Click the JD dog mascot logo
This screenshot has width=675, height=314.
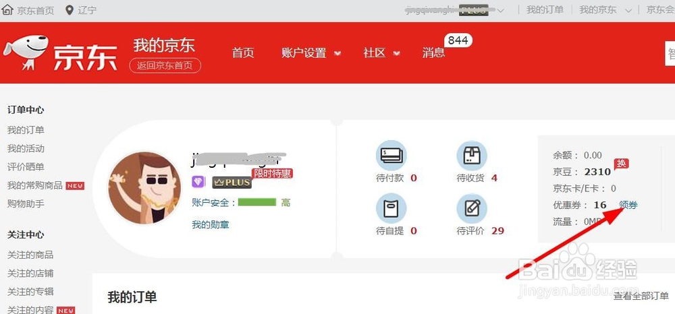[26, 53]
